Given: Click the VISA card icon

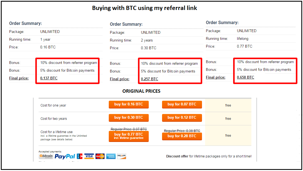Looking at the screenshot, I should 89,156.
